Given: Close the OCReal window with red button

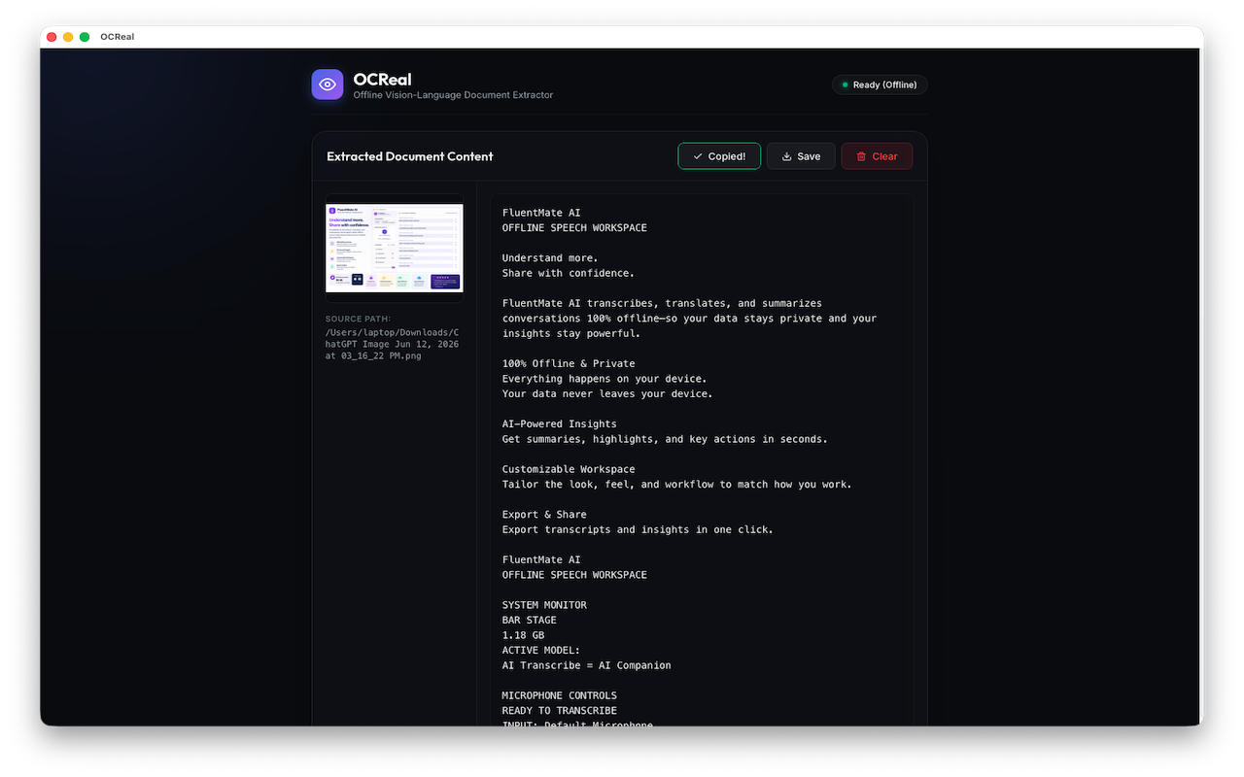Looking at the screenshot, I should (x=52, y=37).
